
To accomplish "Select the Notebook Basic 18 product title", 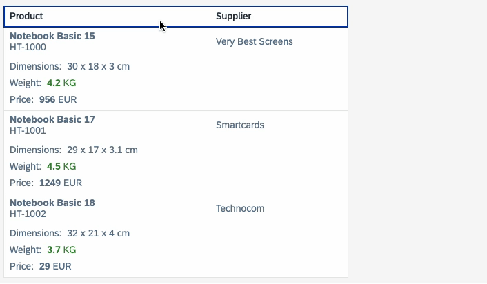I will tap(52, 203).
